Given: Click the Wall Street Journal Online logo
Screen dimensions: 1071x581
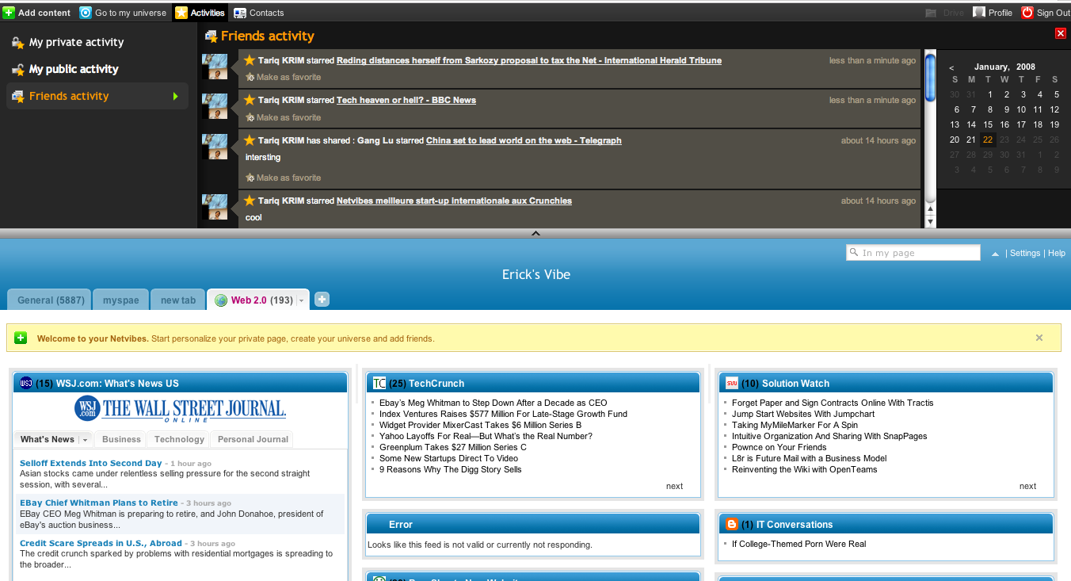Looking at the screenshot, I should [x=181, y=409].
